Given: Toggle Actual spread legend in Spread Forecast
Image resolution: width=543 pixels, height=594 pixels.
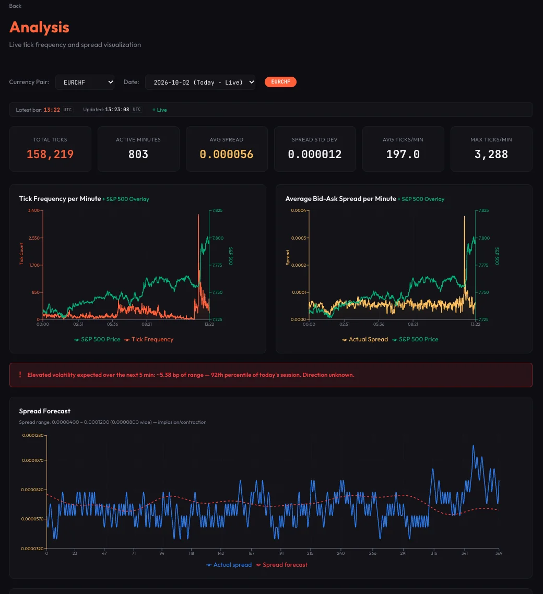Looking at the screenshot, I should click(229, 565).
